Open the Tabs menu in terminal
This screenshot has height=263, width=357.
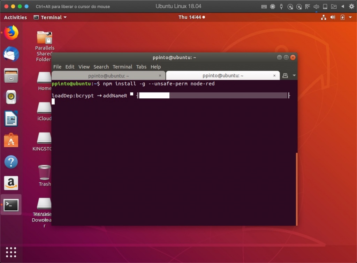(x=141, y=67)
